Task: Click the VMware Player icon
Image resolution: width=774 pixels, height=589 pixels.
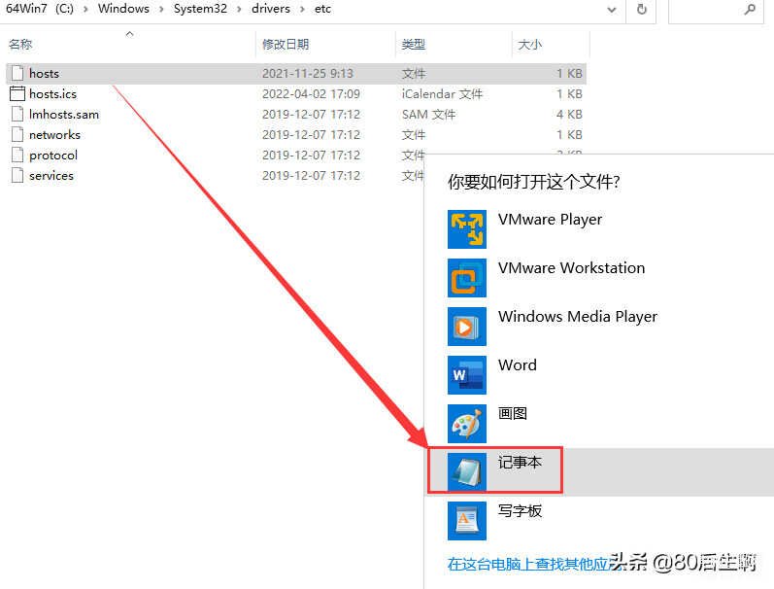Action: (466, 229)
